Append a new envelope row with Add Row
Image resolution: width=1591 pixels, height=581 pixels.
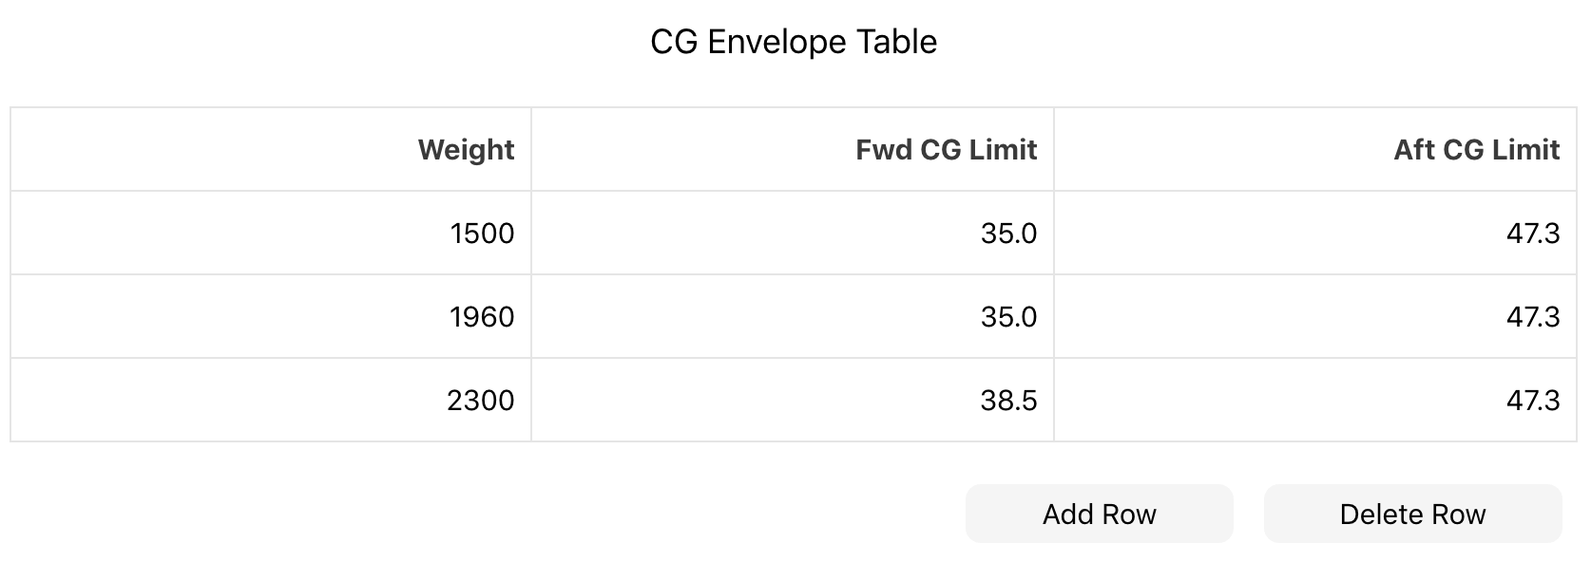1099,514
